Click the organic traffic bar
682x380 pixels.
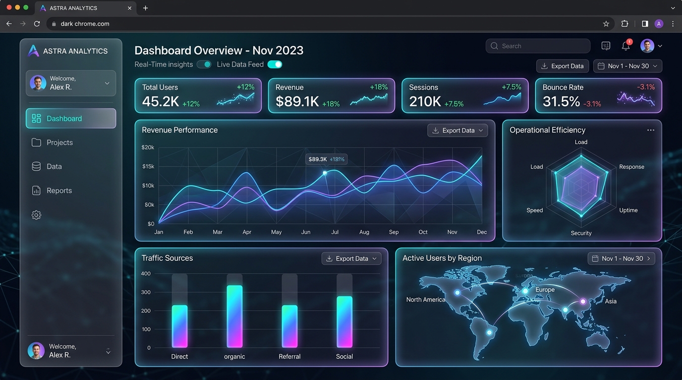click(x=234, y=316)
